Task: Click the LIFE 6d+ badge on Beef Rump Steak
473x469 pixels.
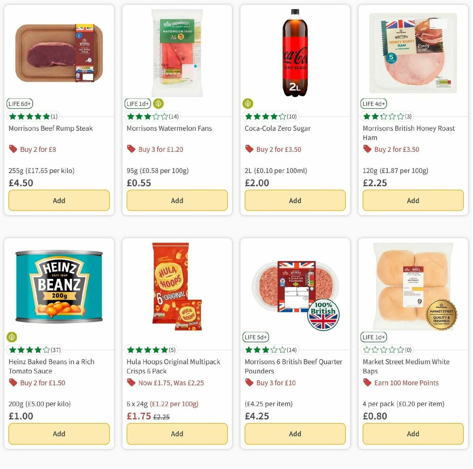Action: (19, 104)
